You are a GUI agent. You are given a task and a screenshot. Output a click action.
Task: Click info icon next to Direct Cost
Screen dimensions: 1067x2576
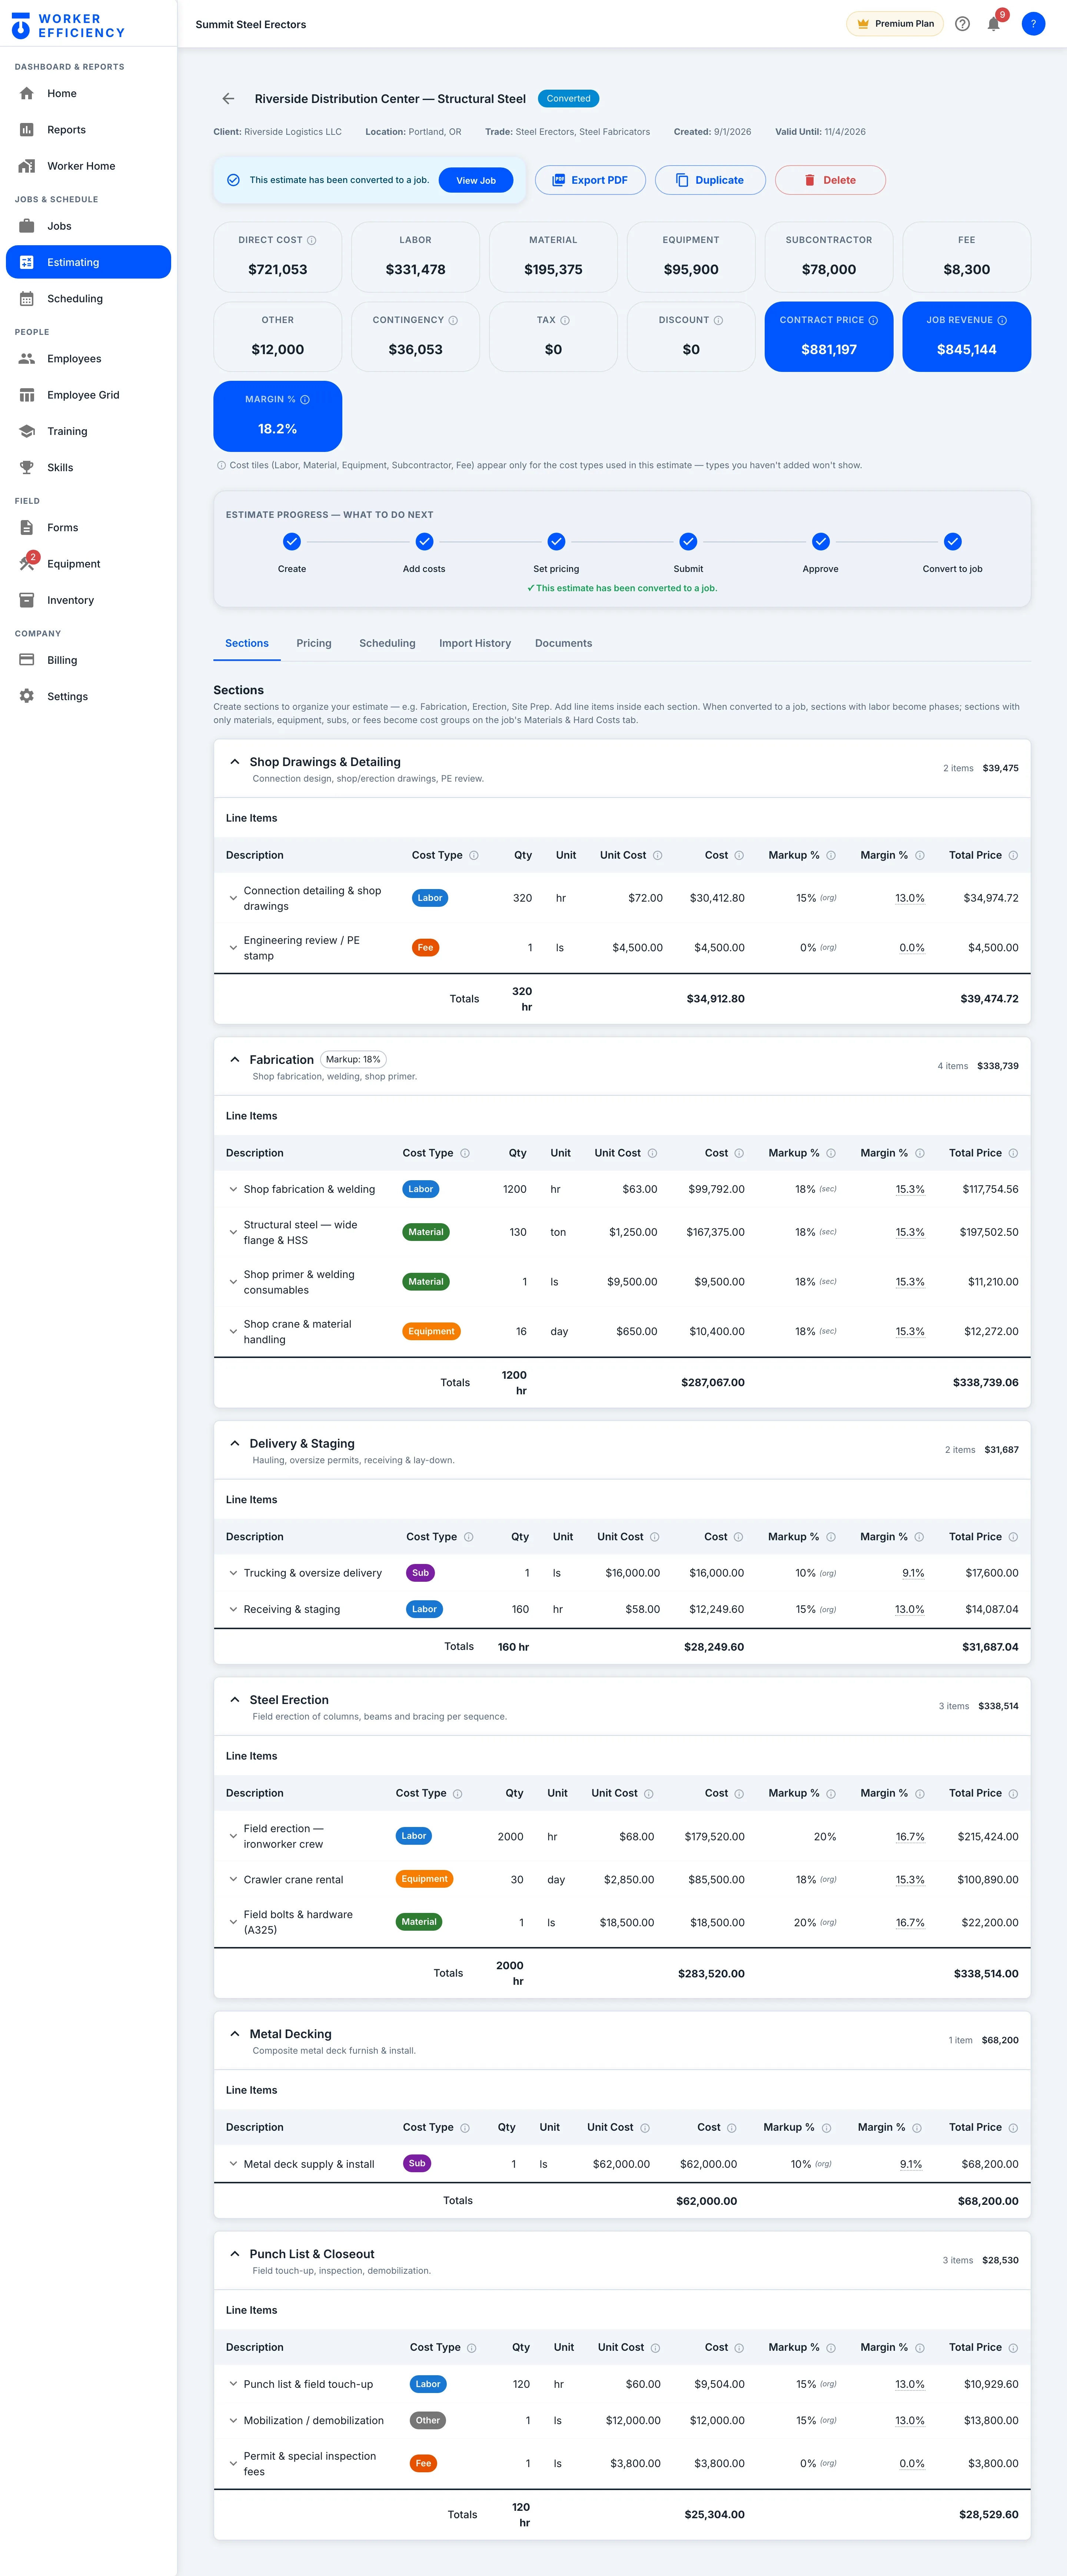pos(312,240)
